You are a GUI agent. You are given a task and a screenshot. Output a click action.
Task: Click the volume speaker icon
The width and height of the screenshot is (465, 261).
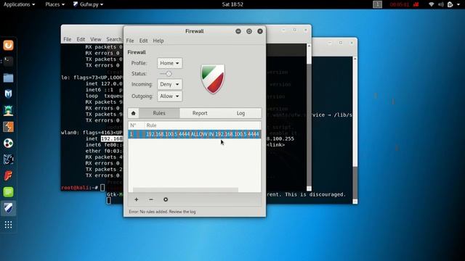[x=441, y=4]
